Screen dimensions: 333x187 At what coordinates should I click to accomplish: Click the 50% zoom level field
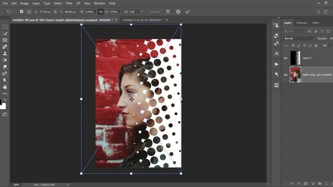(x=16, y=185)
